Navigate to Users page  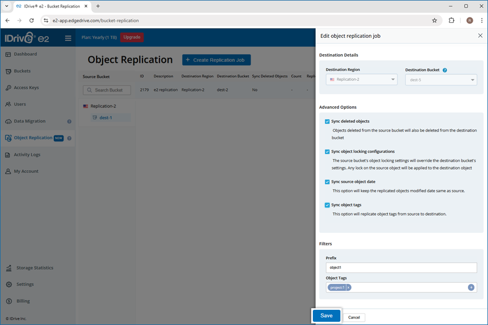tap(20, 104)
